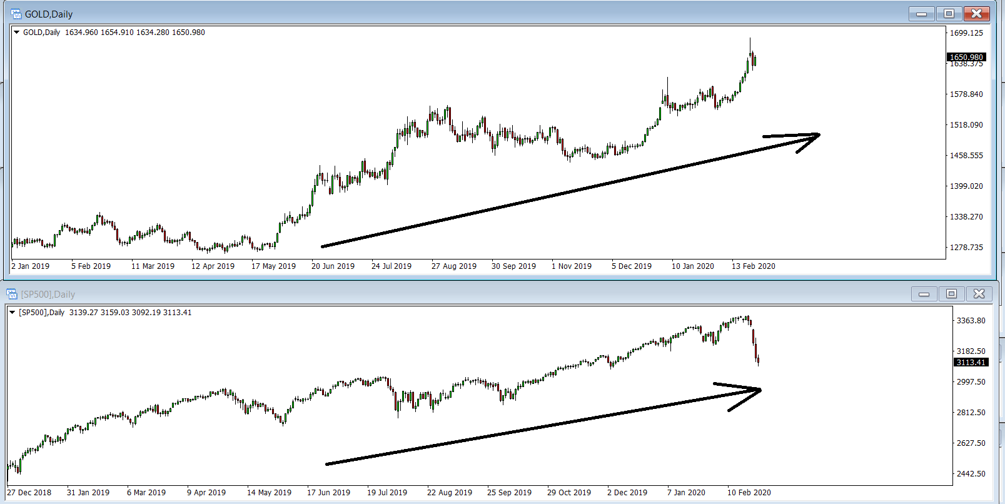Viewport: 1005px width, 504px height.
Task: Click the 24 Jul 2019 gold date label
Action: click(x=391, y=266)
